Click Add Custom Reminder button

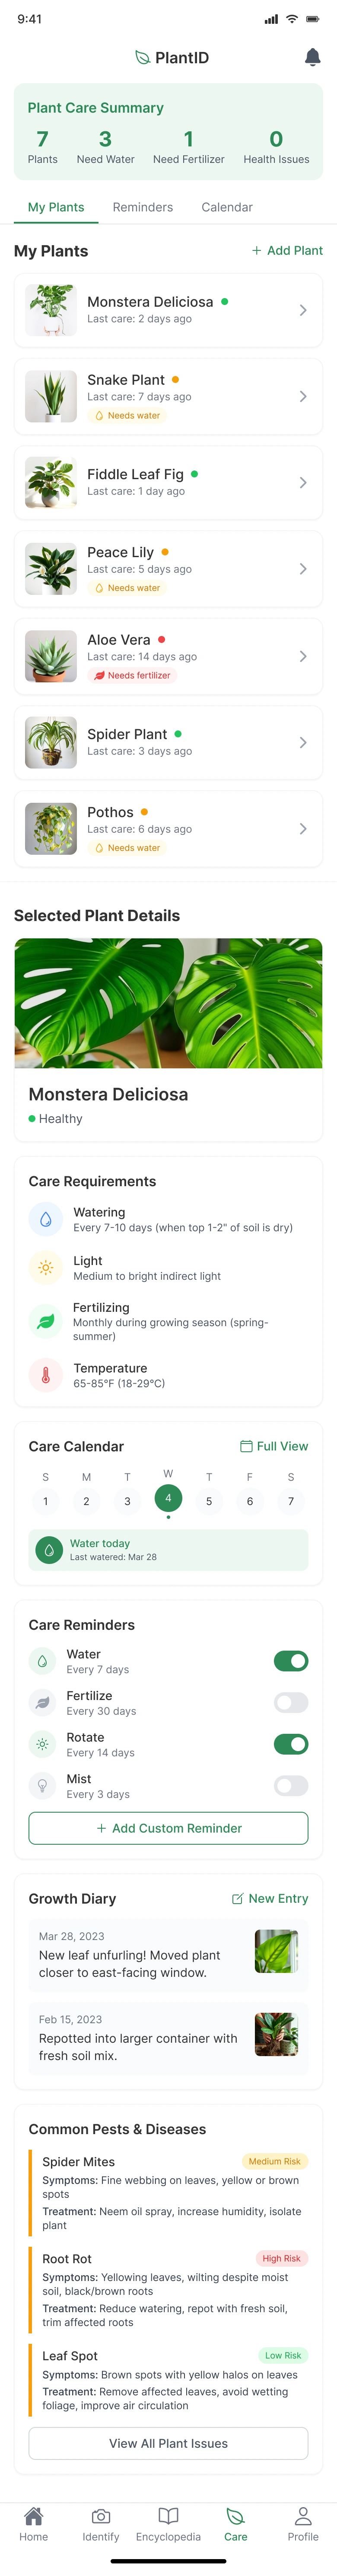[x=168, y=1828]
